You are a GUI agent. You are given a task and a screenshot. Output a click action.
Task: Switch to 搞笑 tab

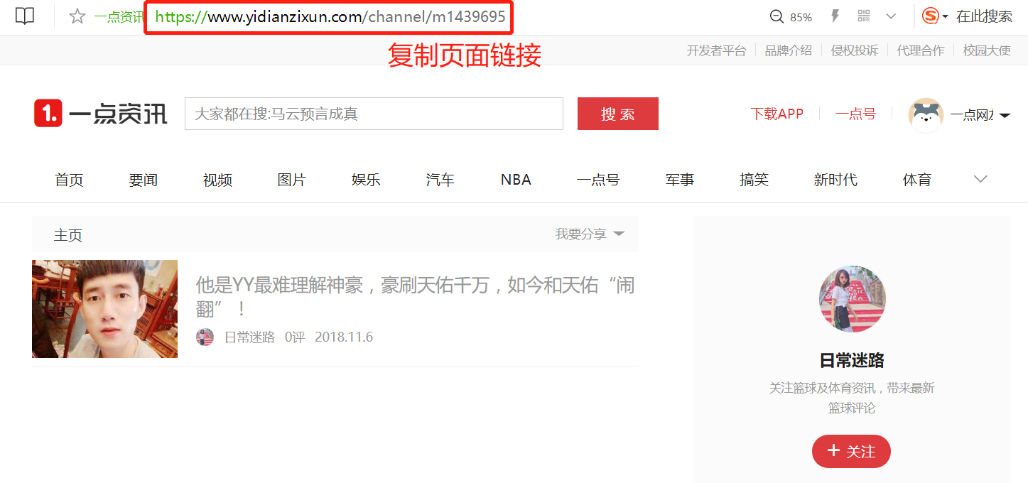point(754,180)
